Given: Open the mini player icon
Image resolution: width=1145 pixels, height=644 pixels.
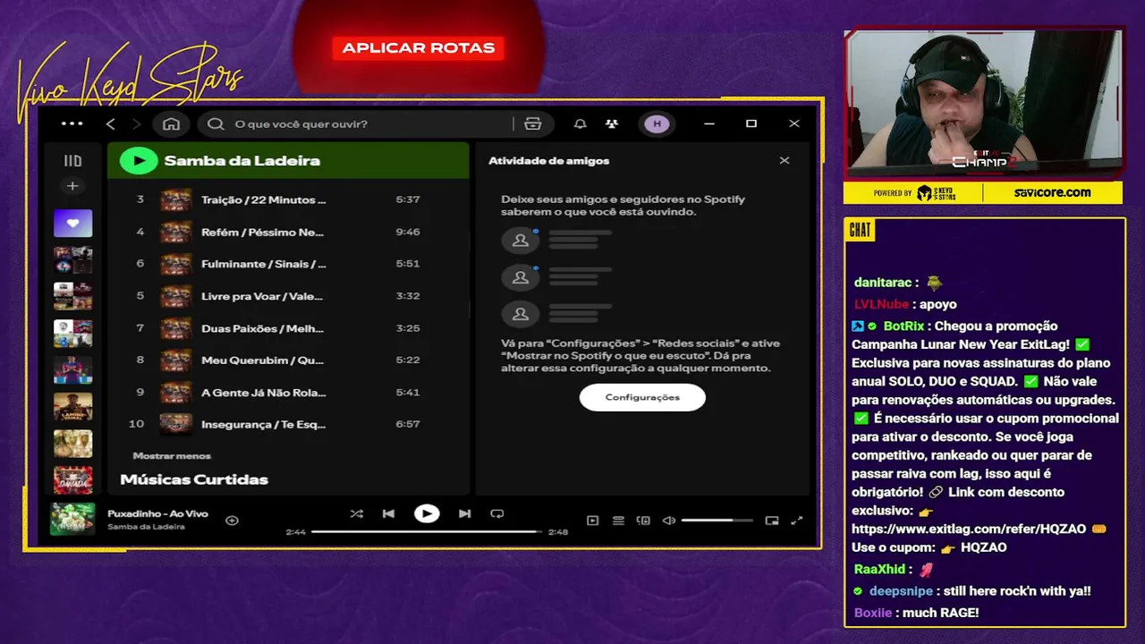Looking at the screenshot, I should (772, 521).
